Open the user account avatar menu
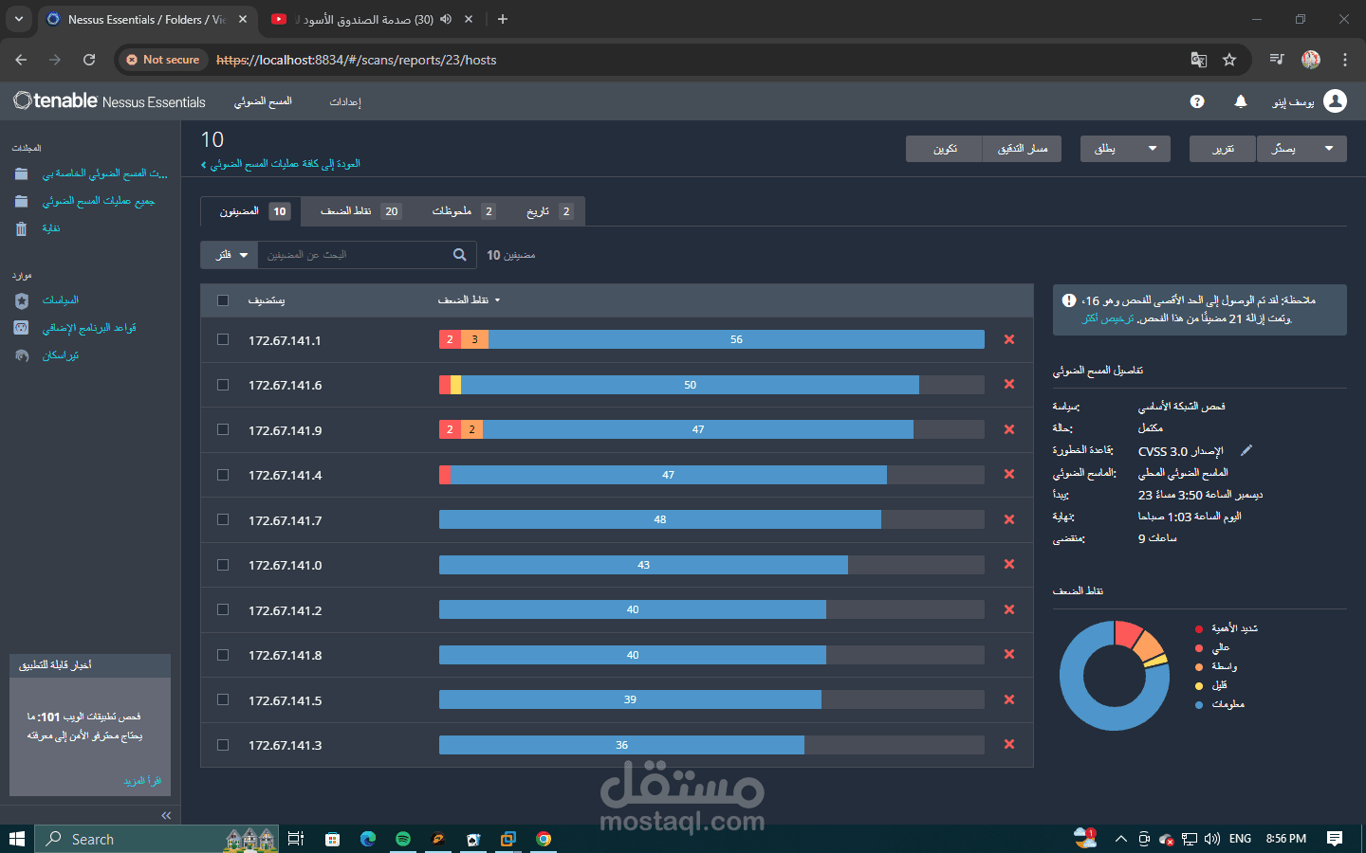Viewport: 1366px width, 853px height. (1335, 101)
